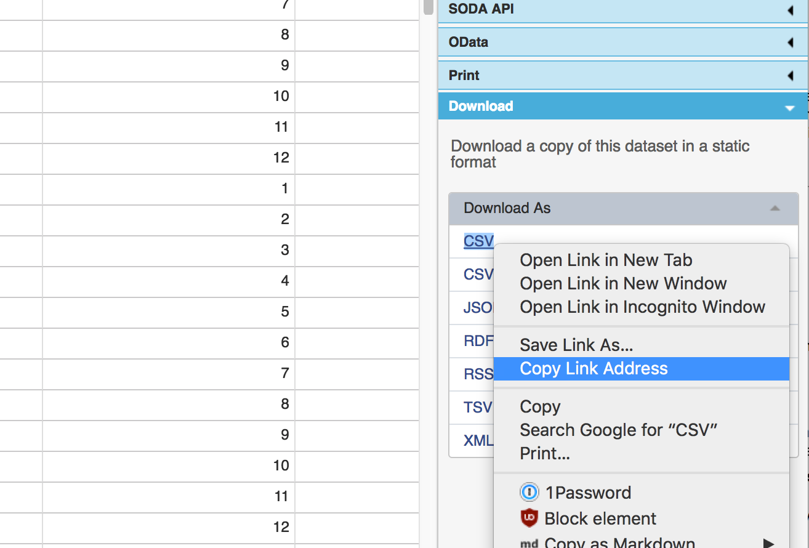Select Open Link in Incognito Window

[x=642, y=307]
